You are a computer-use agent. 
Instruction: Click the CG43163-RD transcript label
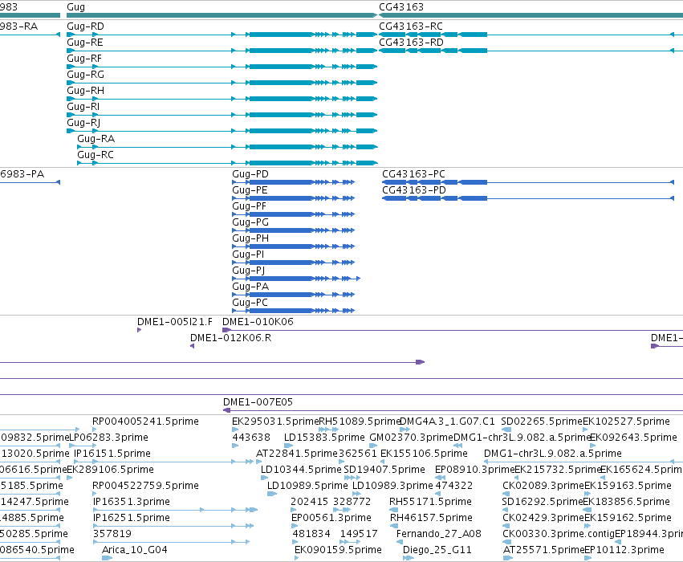coord(411,43)
